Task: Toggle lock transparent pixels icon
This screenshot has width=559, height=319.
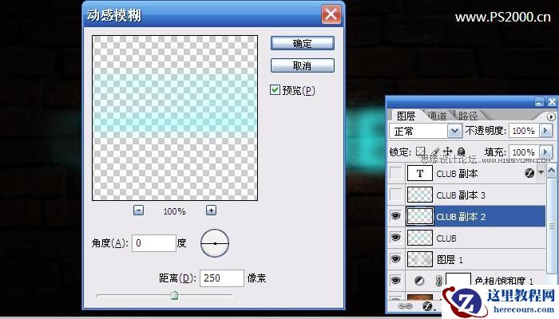Action: [421, 152]
